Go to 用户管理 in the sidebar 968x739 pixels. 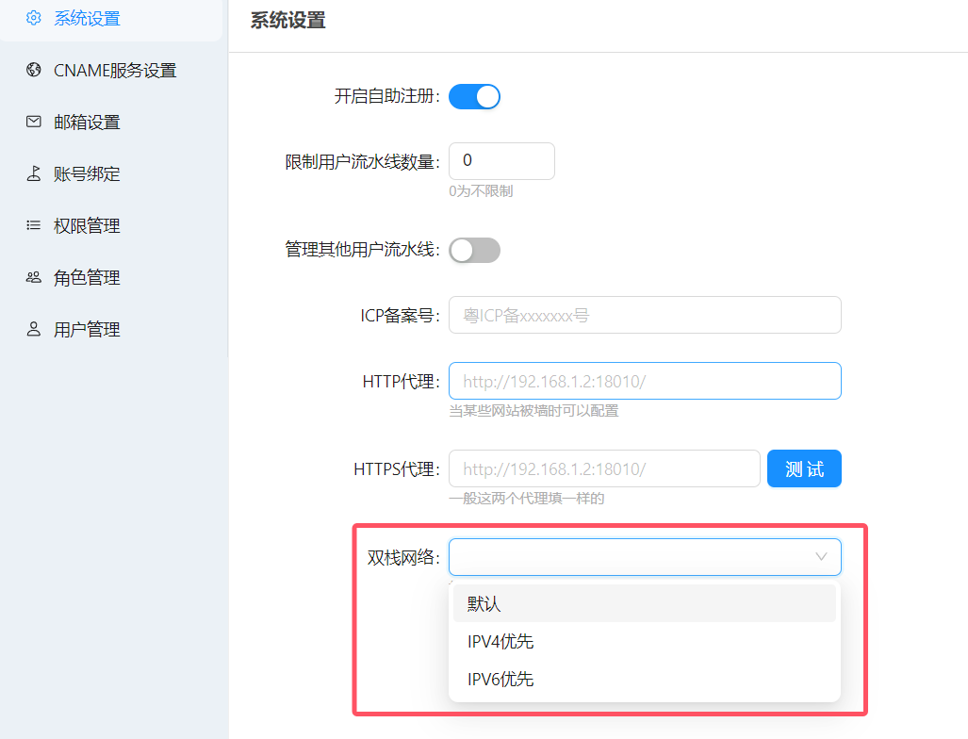click(x=87, y=330)
